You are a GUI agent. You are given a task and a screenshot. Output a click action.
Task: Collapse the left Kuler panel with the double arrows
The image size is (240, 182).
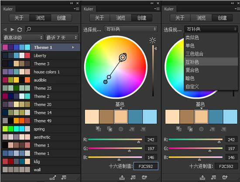tap(72, 3)
